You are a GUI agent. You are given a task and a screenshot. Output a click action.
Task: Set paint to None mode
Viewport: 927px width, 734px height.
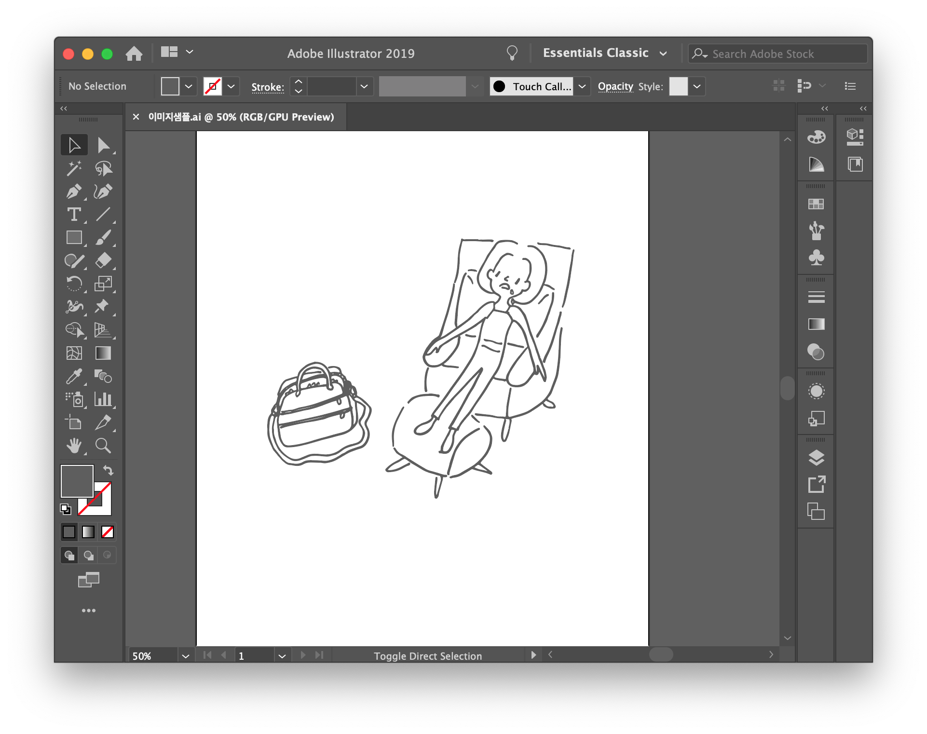(108, 532)
